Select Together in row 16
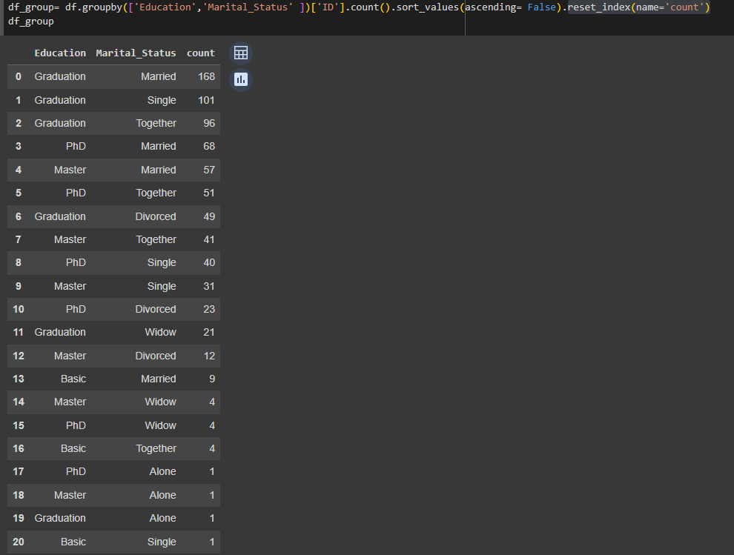This screenshot has height=555, width=734. point(156,448)
